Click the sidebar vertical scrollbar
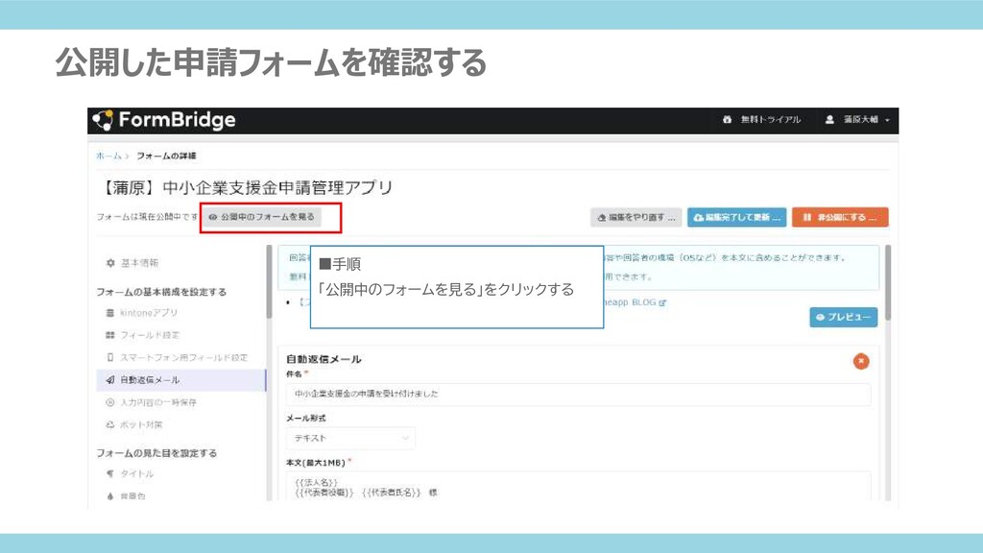 (269, 282)
